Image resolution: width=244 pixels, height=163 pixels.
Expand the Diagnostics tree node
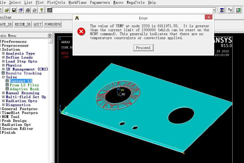pos(3,105)
